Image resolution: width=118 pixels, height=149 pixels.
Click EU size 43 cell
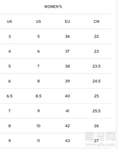(67, 141)
